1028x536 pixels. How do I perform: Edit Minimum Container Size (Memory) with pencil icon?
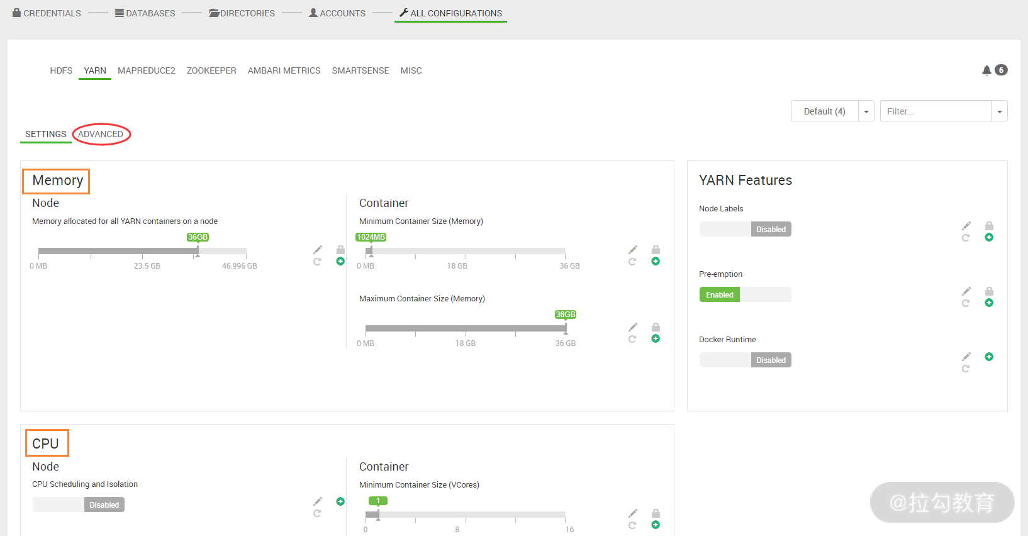tap(633, 250)
